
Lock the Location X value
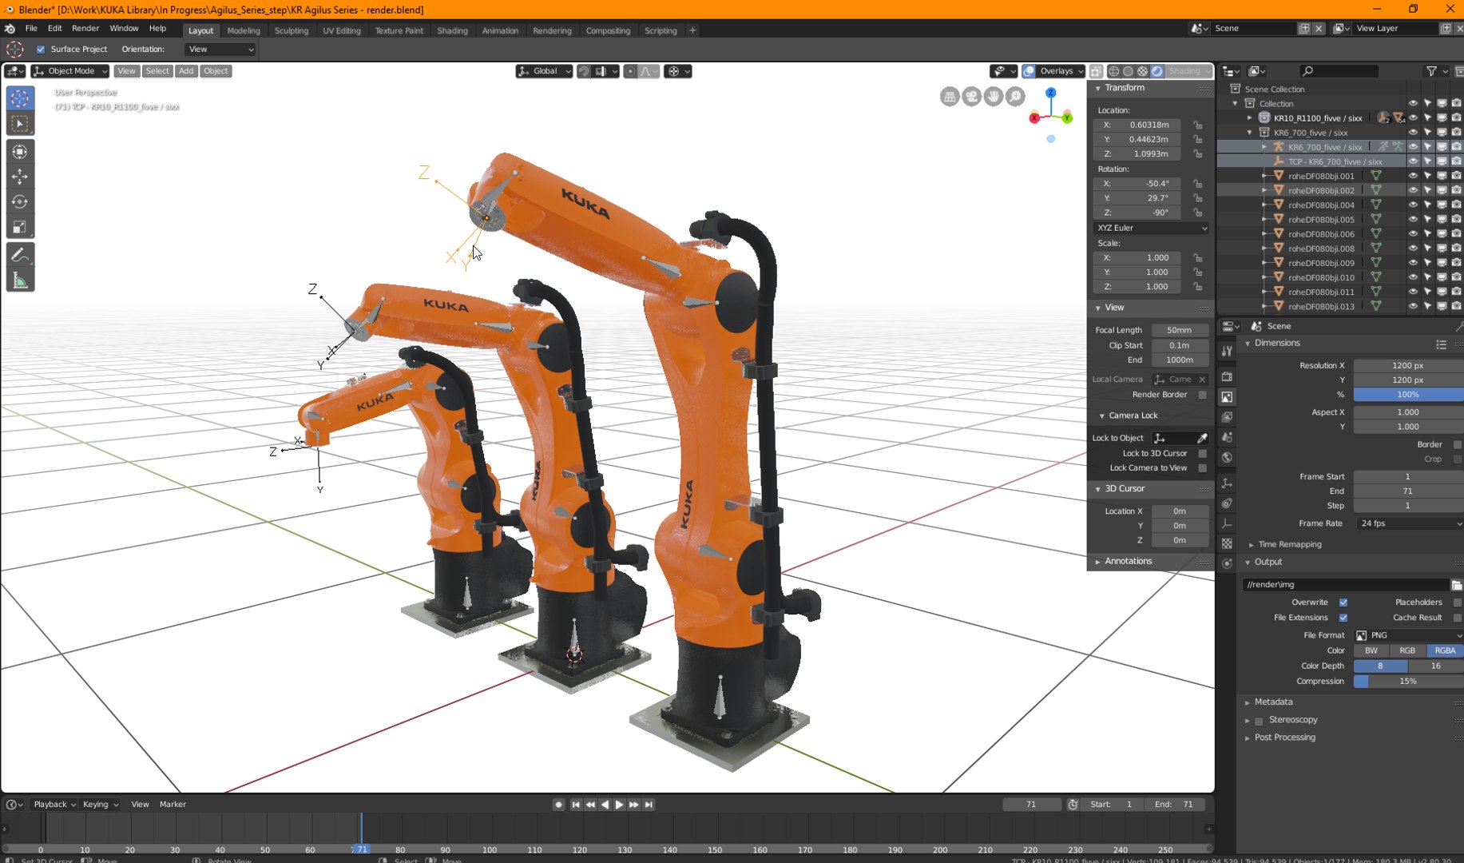tap(1198, 125)
